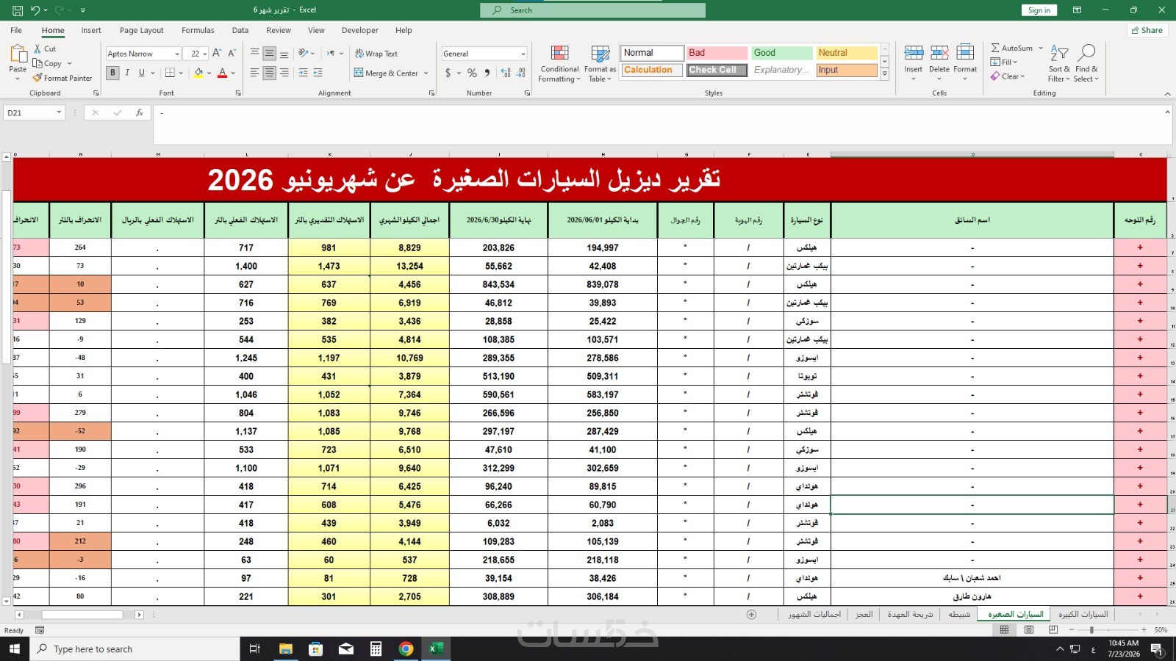
Task: Apply the Good cell style
Action: tap(781, 53)
